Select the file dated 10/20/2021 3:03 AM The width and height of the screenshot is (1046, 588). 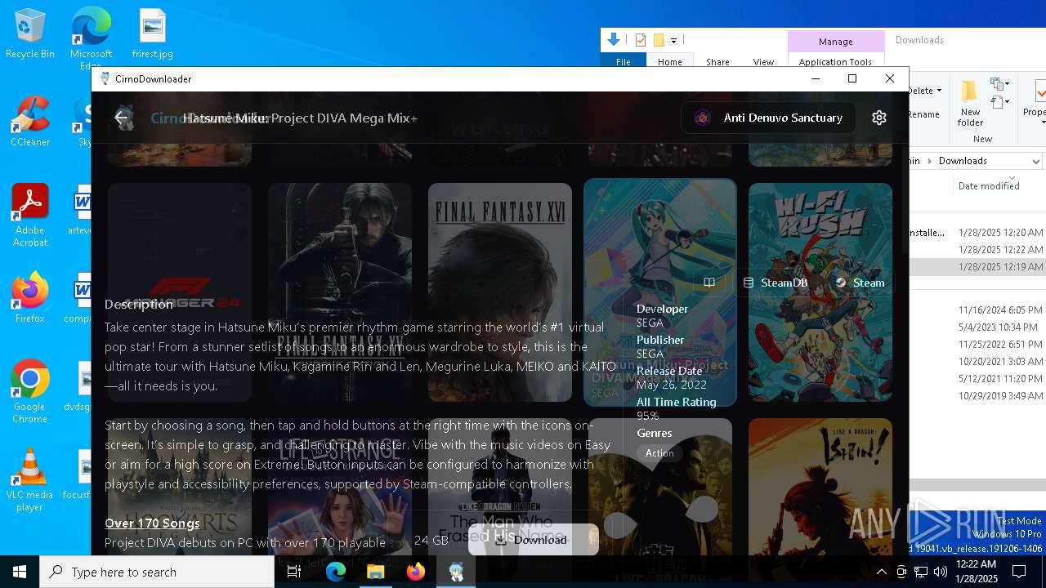977,362
